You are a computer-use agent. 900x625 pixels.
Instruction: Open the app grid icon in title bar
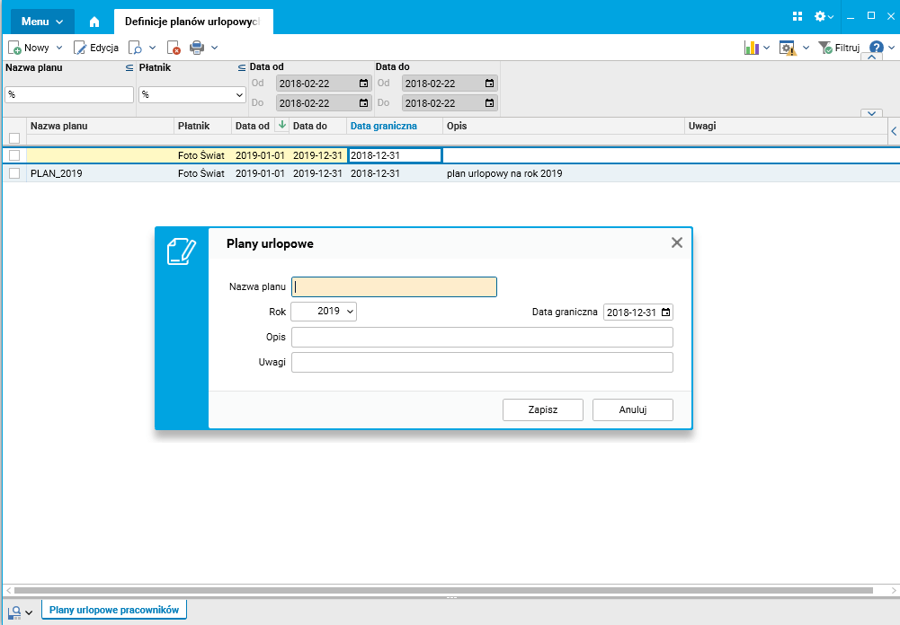tap(798, 16)
